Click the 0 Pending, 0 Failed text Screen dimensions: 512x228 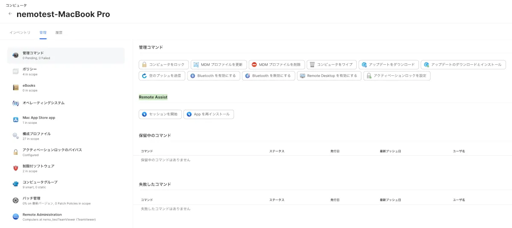36,58
